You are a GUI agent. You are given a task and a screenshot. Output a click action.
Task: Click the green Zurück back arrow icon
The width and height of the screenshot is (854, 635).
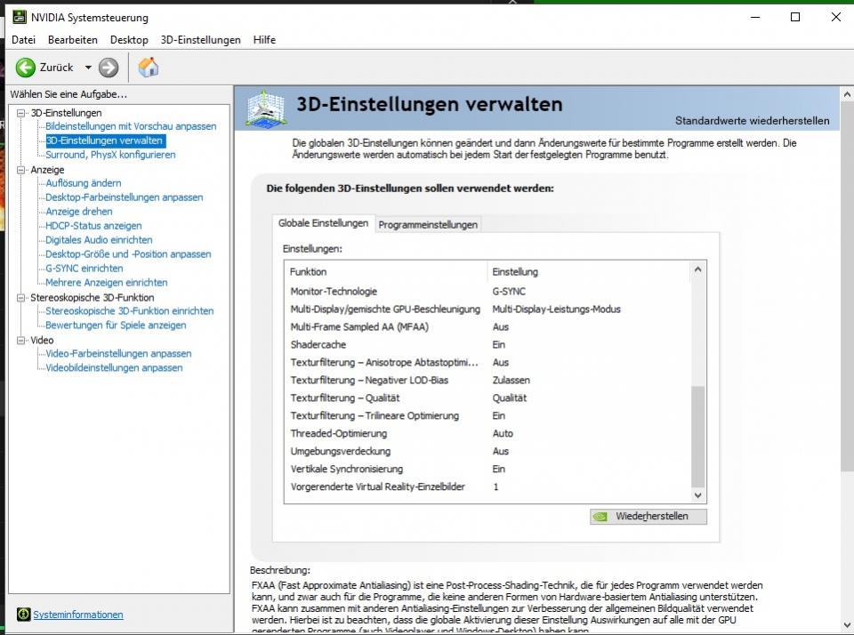[x=25, y=68]
